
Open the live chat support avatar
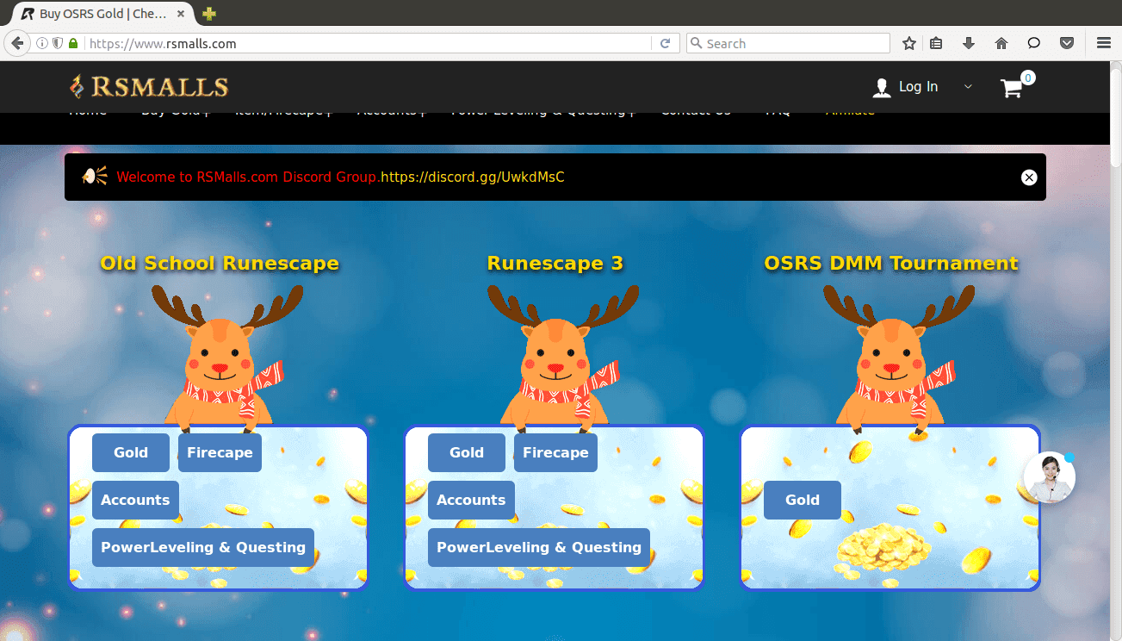[1050, 477]
